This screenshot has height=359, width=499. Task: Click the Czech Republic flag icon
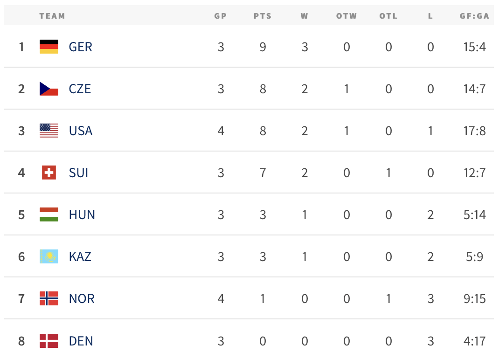click(49, 89)
